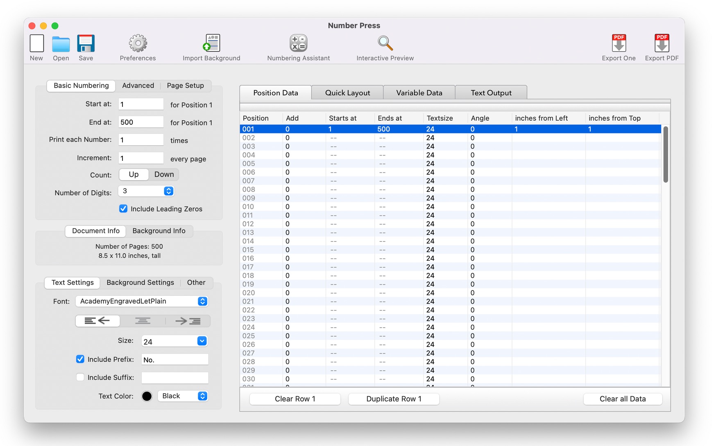Select left text alignment icon
This screenshot has width=716, height=446.
click(x=97, y=321)
